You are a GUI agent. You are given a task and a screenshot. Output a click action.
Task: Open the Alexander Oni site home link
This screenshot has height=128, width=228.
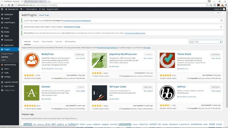[12, 9]
